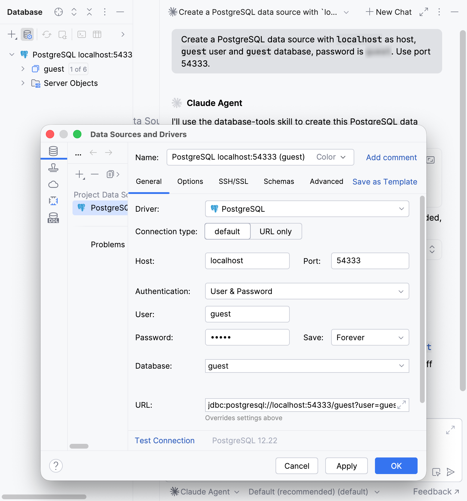Click the remove minus icon in dialog list toolbar
The image size is (467, 501).
[x=95, y=174]
